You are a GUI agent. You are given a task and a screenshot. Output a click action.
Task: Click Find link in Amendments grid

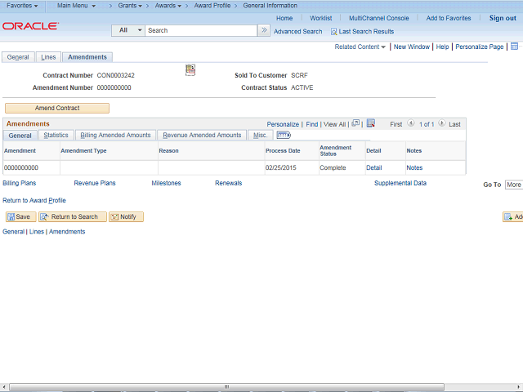pyautogui.click(x=312, y=124)
